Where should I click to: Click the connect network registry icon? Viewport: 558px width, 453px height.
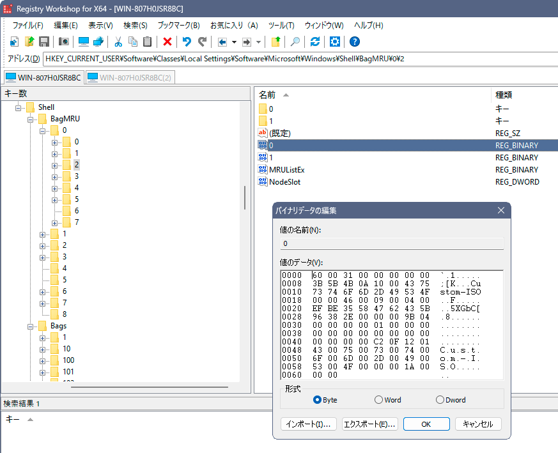98,42
